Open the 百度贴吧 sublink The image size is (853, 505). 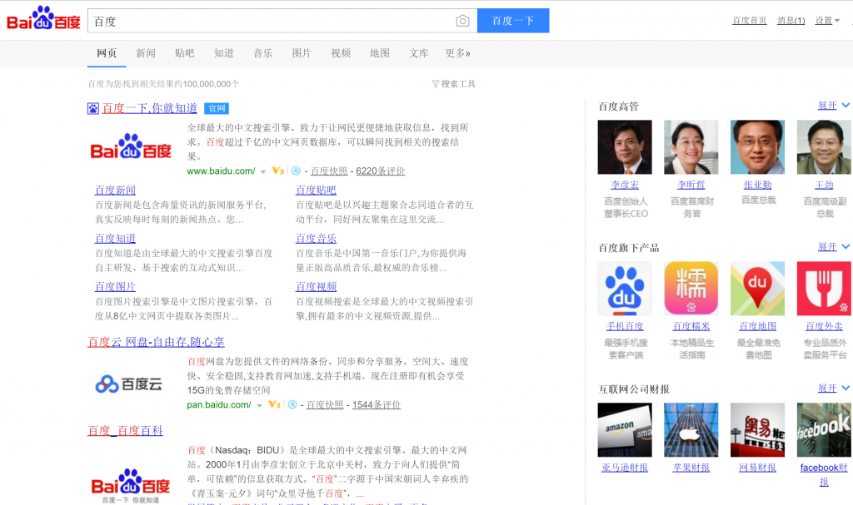[316, 191]
